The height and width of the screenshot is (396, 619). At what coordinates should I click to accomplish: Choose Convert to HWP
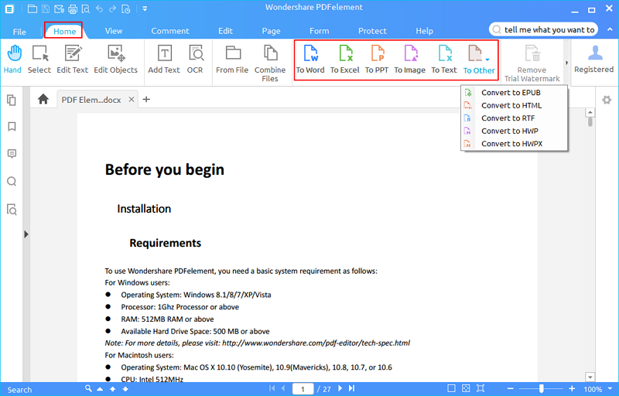tap(515, 131)
